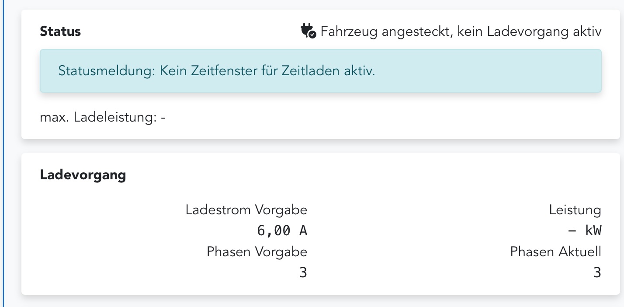This screenshot has height=307, width=624.
Task: Click the blue accent border on the left
Action: point(3,153)
